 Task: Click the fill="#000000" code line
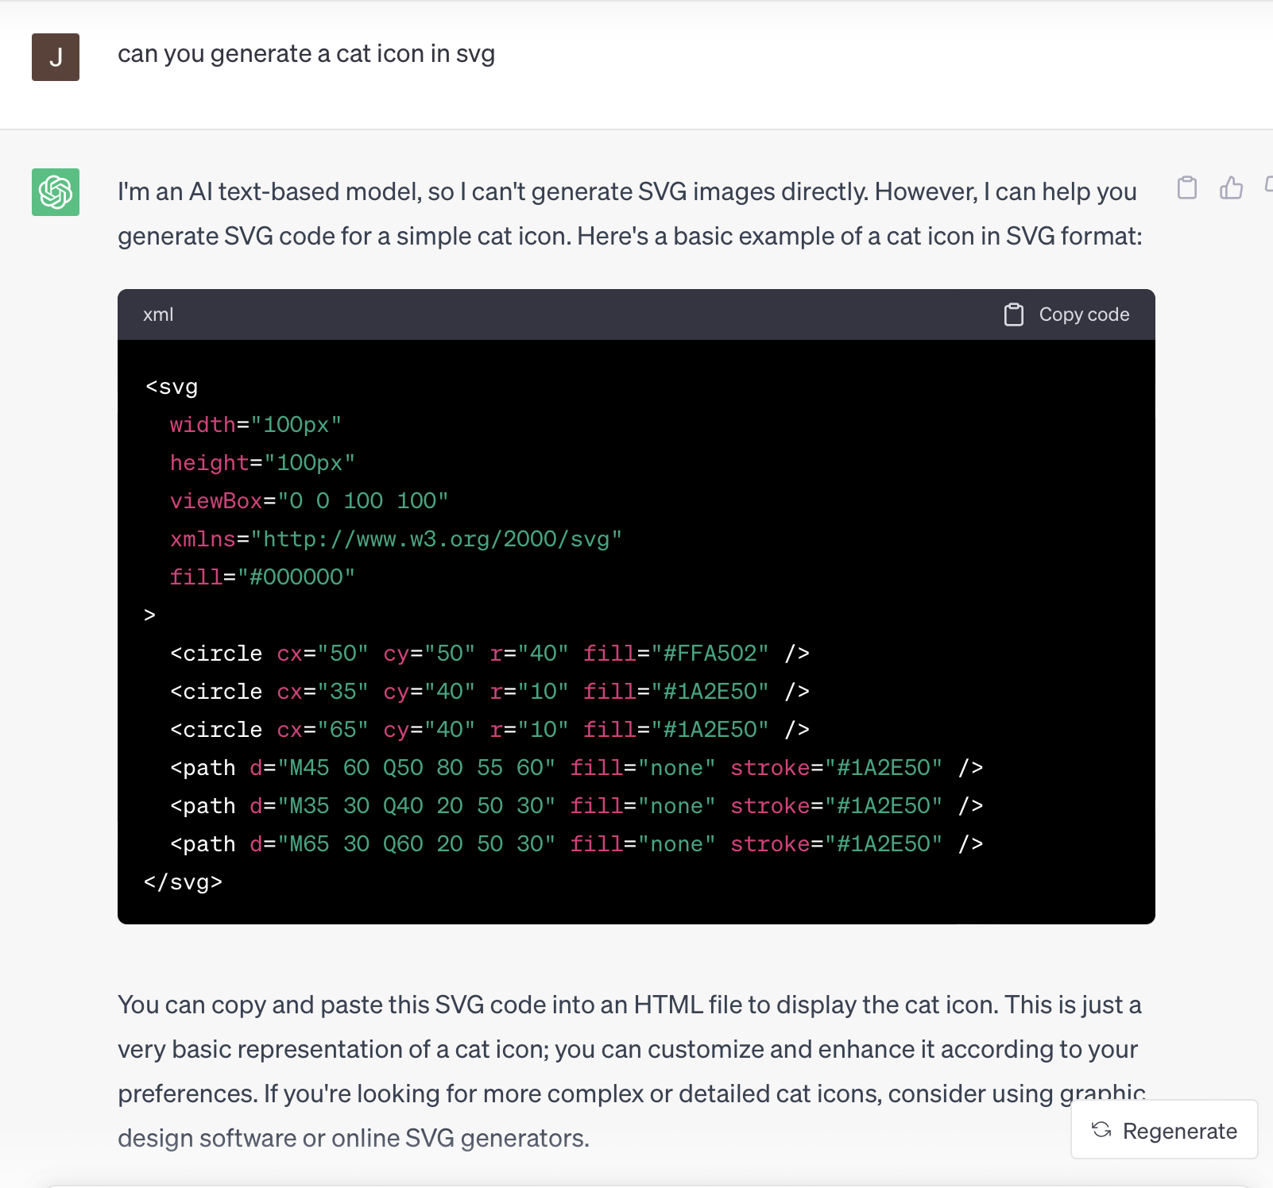click(262, 577)
